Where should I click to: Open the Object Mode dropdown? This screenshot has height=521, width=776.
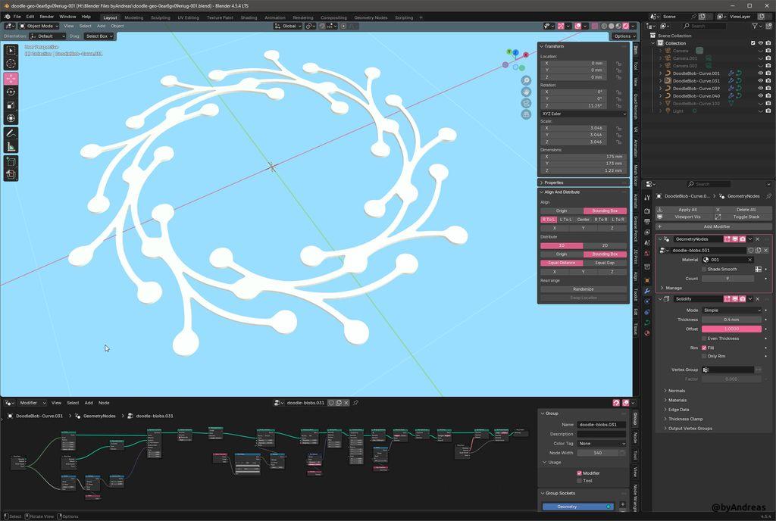39,26
